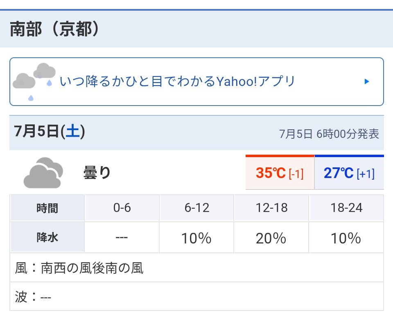The height and width of the screenshot is (322, 393).
Task: Select the 時間 row header cell
Action: tap(47, 208)
